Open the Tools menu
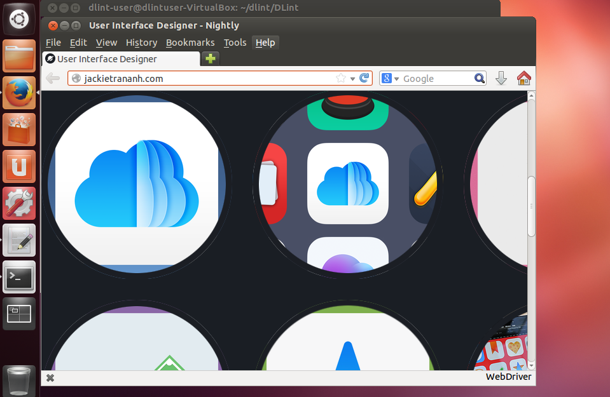610x397 pixels. [235, 43]
